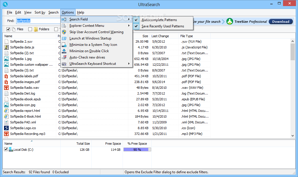Click the icon of Softpedia Logo.ico
Image resolution: width=298 pixels, height=177 pixels.
[x=6, y=128]
